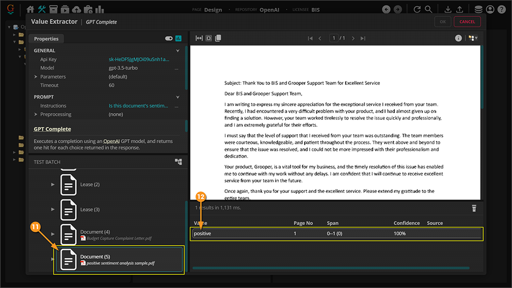Click the info icon above the document
This screenshot has height=288, width=512.
[x=458, y=38]
